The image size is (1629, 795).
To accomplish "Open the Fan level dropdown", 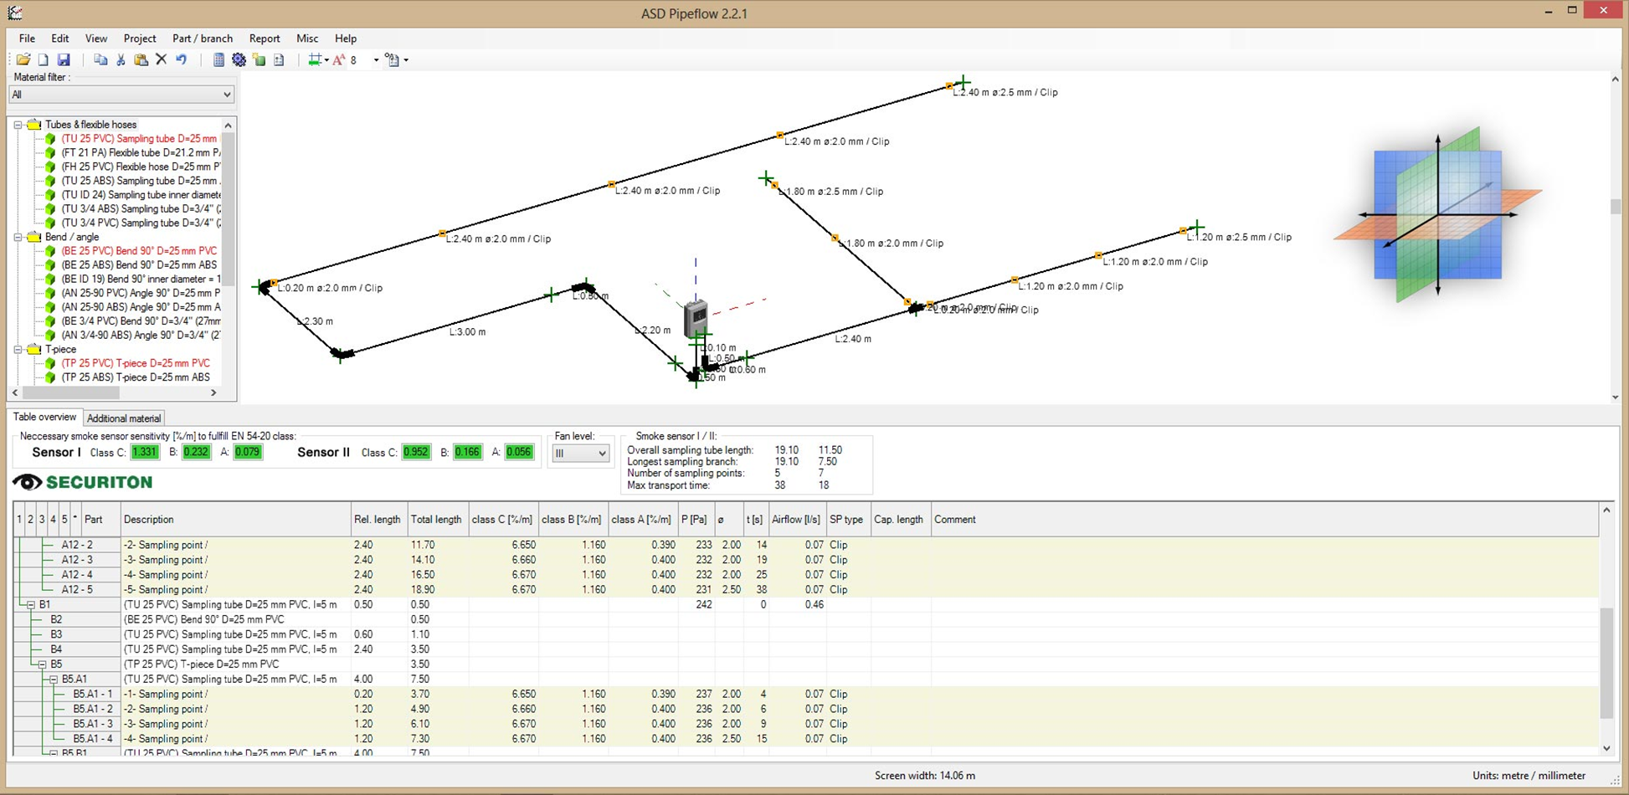I will (580, 454).
